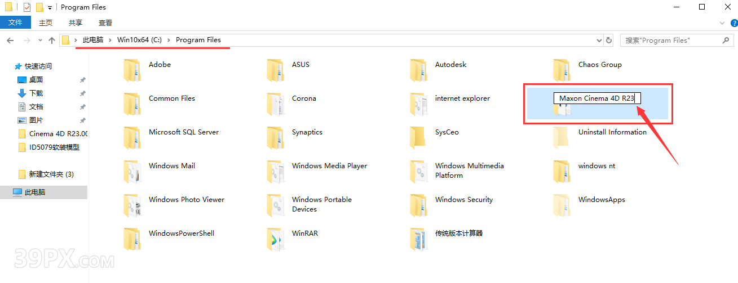This screenshot has width=738, height=283.
Task: Open the recent locations dropdown arrow
Action: coord(39,41)
